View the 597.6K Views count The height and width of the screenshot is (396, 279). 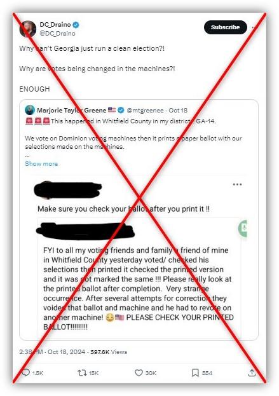[x=109, y=352]
